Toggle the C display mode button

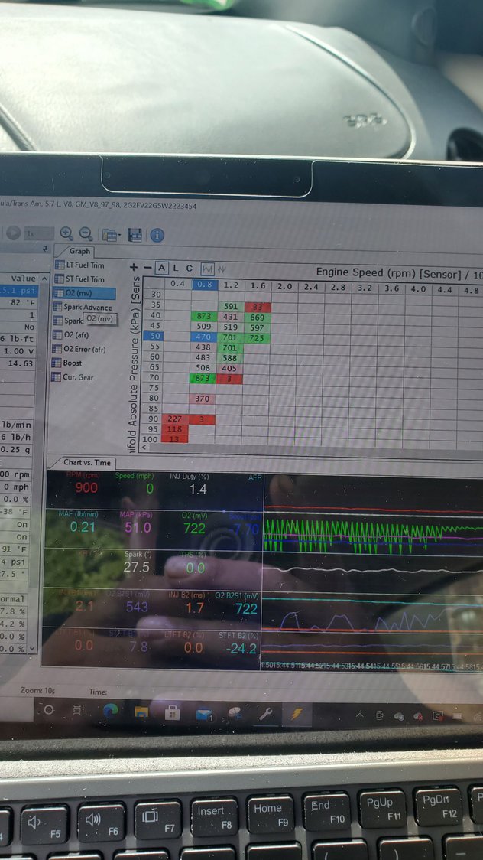pyautogui.click(x=190, y=268)
